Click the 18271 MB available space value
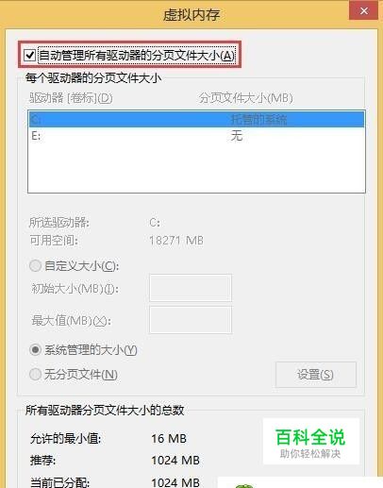Image resolution: width=383 pixels, height=488 pixels. coord(176,241)
